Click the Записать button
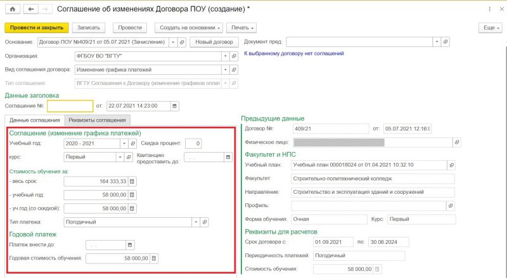 click(x=89, y=28)
